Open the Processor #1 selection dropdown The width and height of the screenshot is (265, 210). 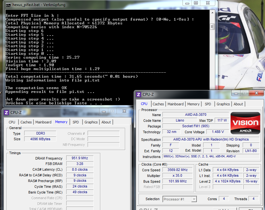tap(180, 199)
